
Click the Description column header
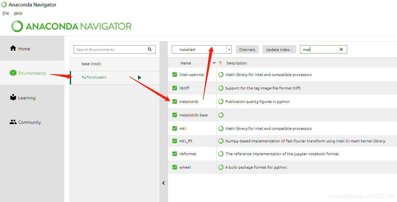237,63
